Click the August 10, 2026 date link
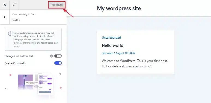Screen dimensions: 211x103 (x=125, y=53)
